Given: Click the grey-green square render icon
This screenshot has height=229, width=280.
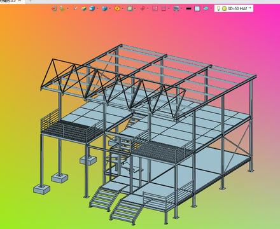Looking at the screenshot, I should click(130, 8).
